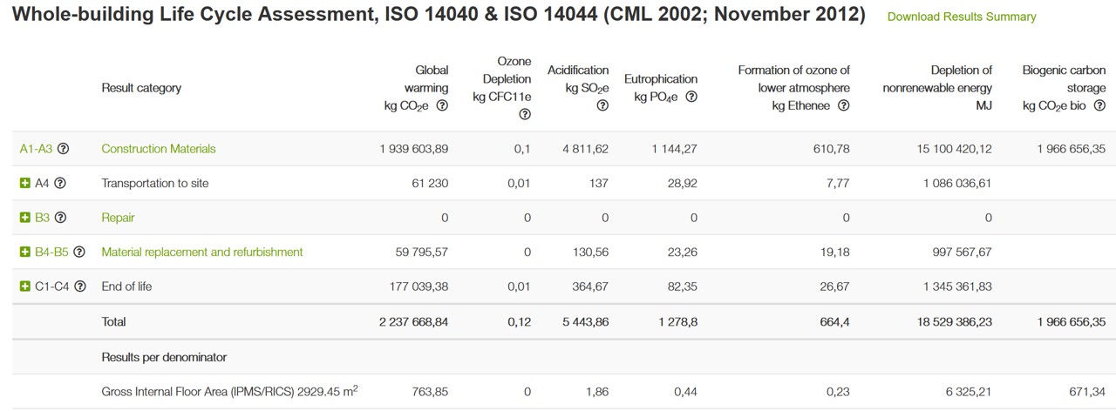1116x411 pixels.
Task: Click help icon next to A4
Action: click(x=60, y=183)
